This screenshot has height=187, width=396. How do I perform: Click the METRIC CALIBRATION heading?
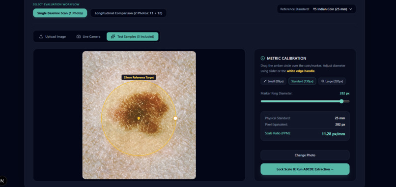pyautogui.click(x=286, y=59)
